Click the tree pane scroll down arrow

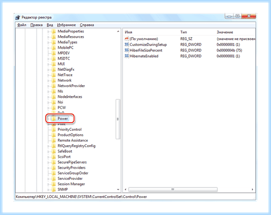click(118, 189)
